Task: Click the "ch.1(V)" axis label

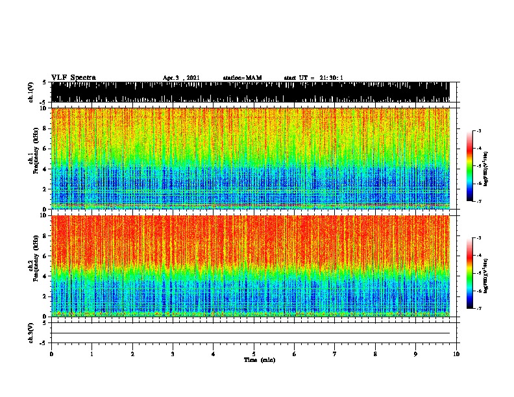Action: pos(31,92)
